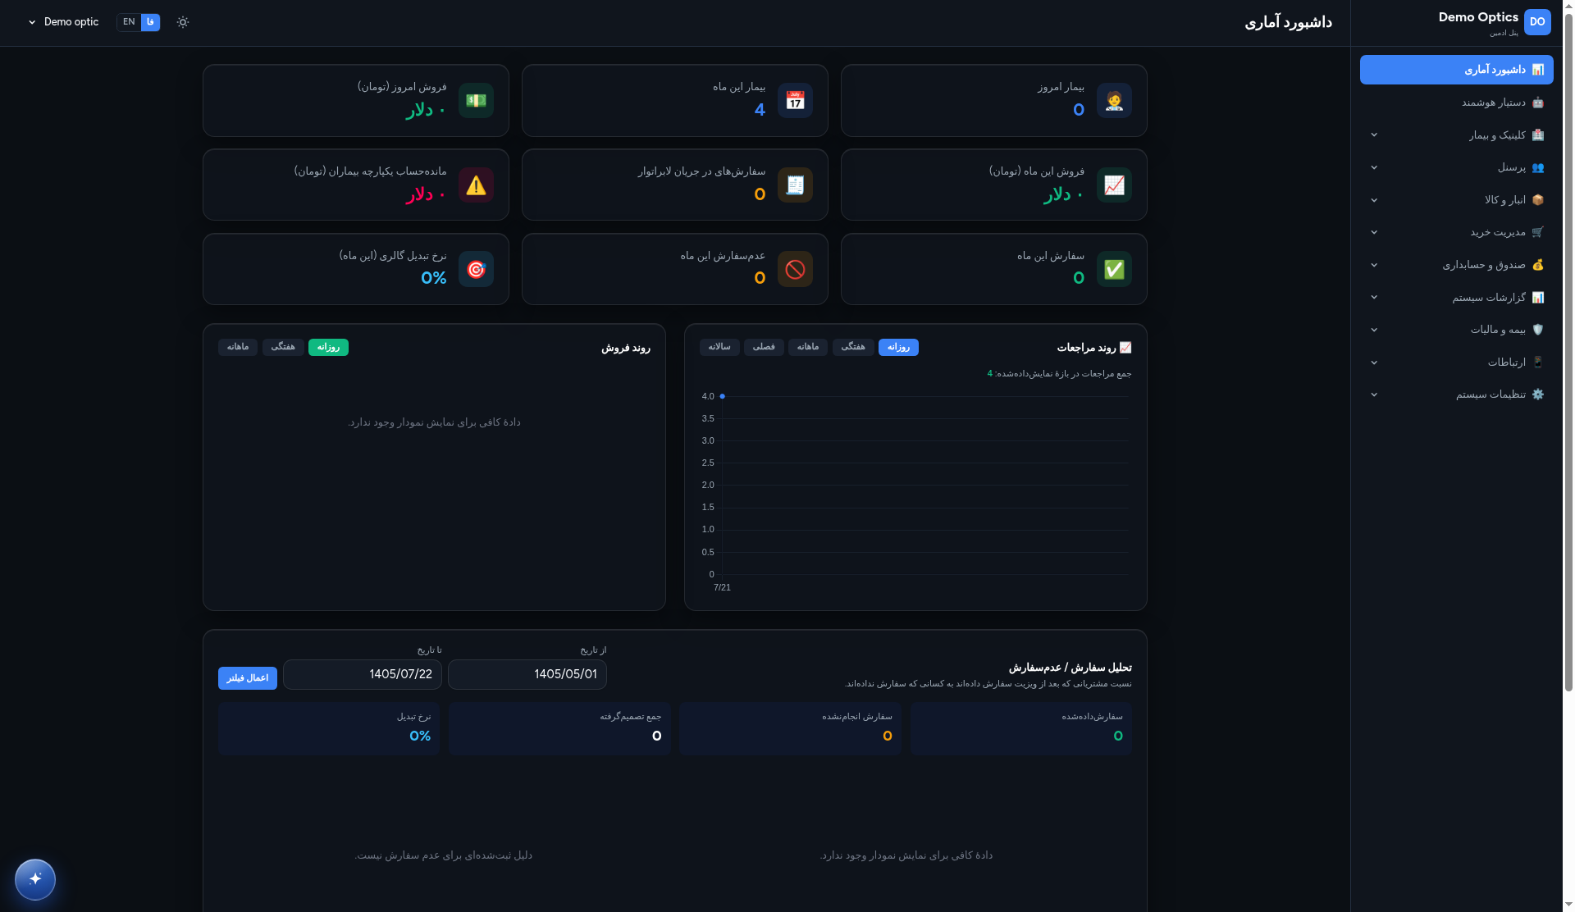Click the DO avatar logo in sidebar
1575x912 pixels.
pyautogui.click(x=1537, y=22)
